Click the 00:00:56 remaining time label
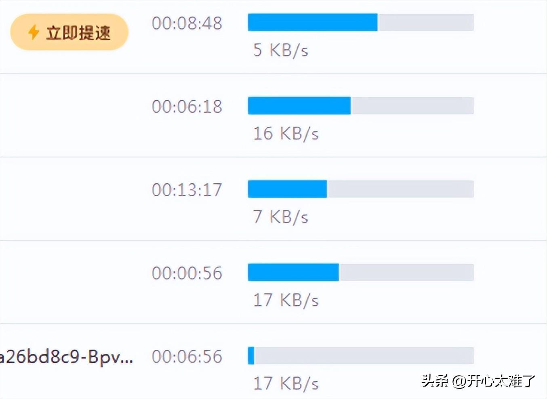Screen dimensions: 547x399 coord(187,273)
